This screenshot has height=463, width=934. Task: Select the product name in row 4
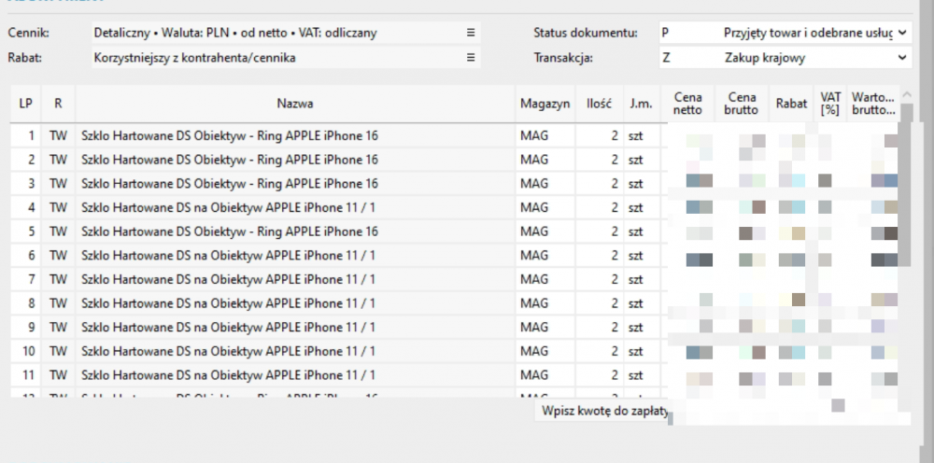(x=228, y=207)
